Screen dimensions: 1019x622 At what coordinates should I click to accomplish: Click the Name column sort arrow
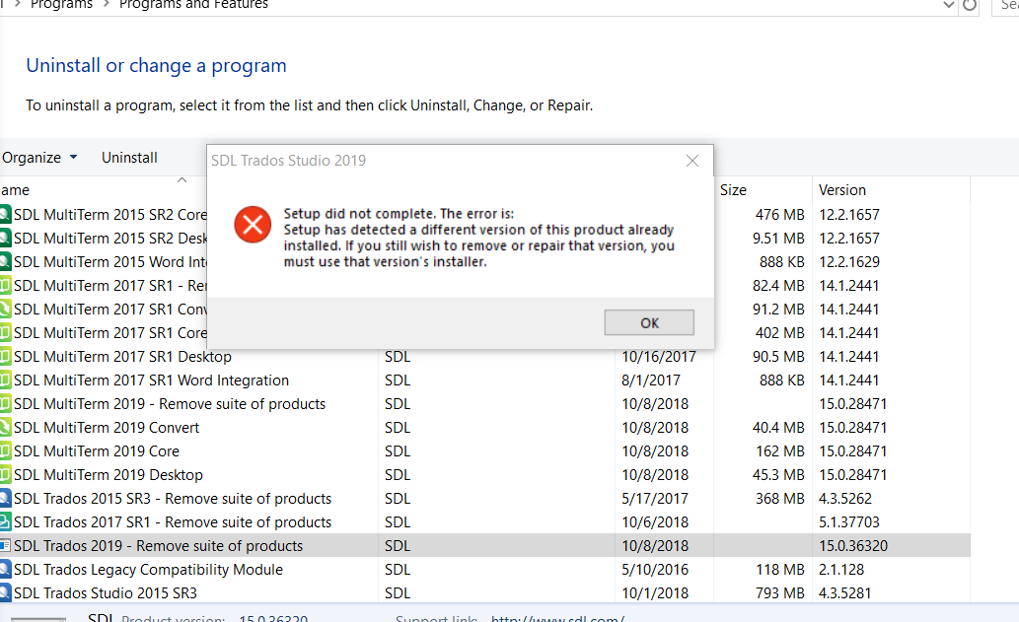click(182, 180)
